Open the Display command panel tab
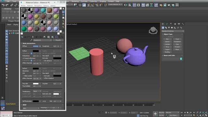Image resolution: width=208 pixels, height=117 pixels. click(x=179, y=24)
